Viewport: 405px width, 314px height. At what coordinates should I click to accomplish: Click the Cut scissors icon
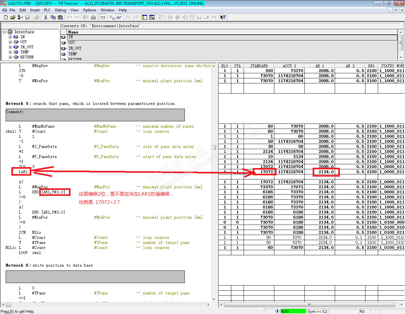[x=46, y=17]
